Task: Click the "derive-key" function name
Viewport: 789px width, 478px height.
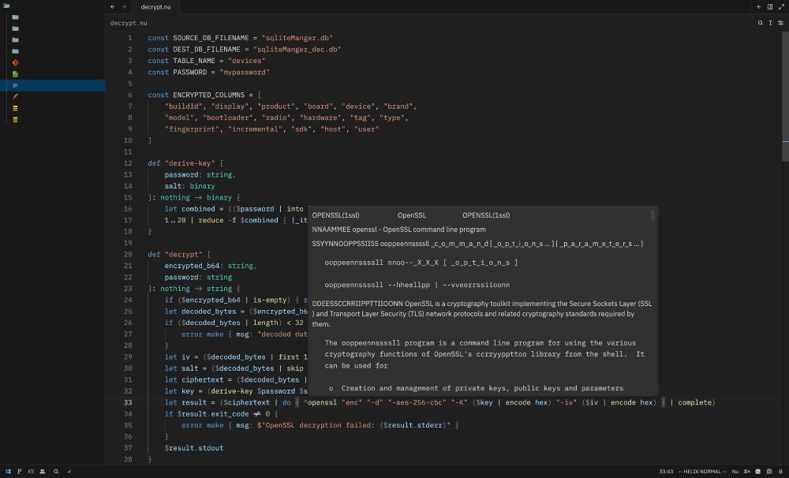Action: click(189, 163)
